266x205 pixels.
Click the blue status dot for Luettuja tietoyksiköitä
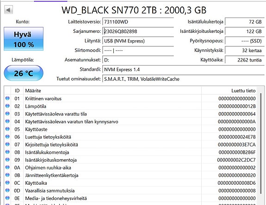tap(7, 137)
